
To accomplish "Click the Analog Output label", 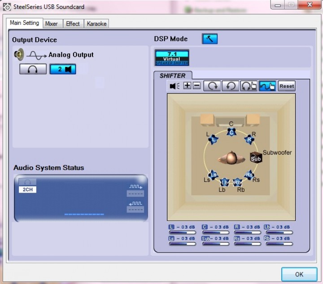I will 71,55.
